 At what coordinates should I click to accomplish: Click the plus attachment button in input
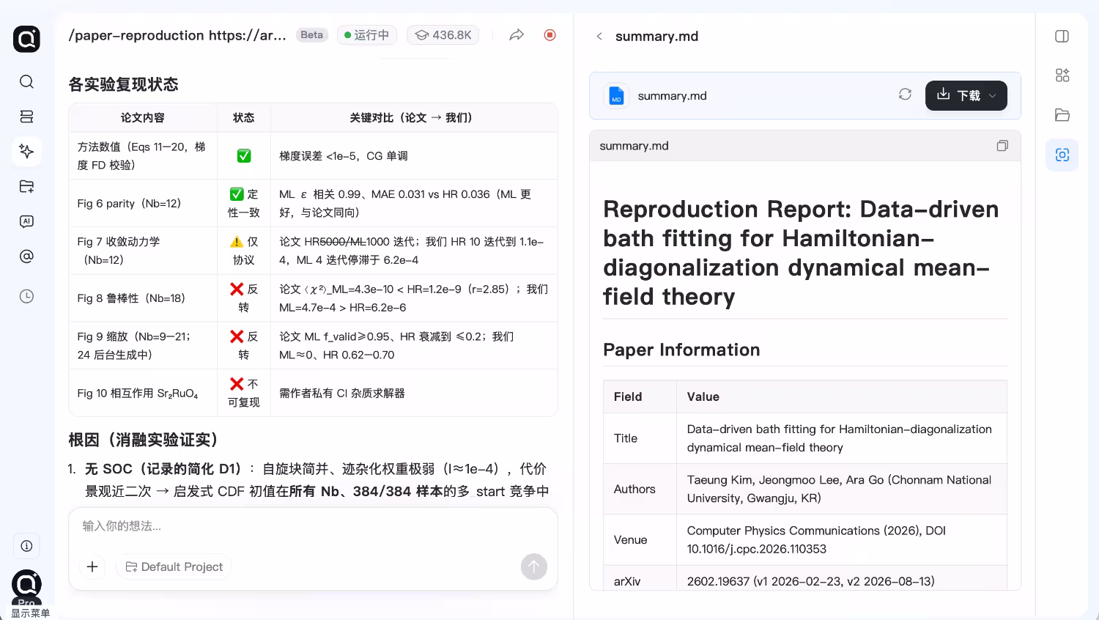(92, 567)
